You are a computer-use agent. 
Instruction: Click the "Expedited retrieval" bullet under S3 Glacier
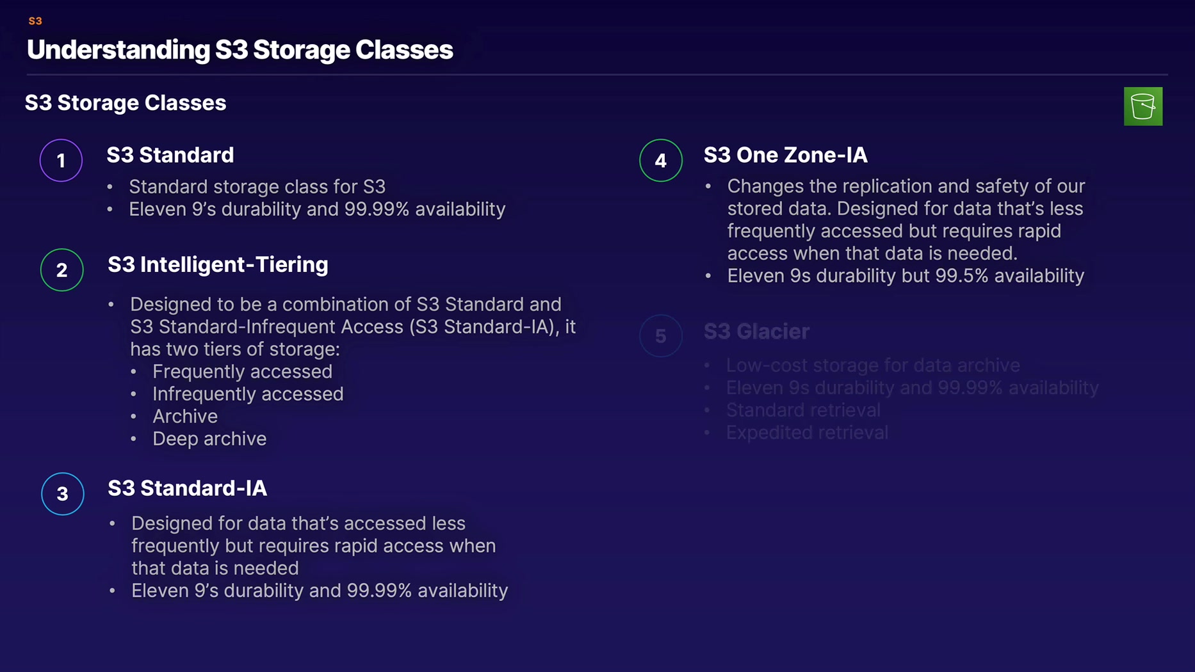pos(806,433)
